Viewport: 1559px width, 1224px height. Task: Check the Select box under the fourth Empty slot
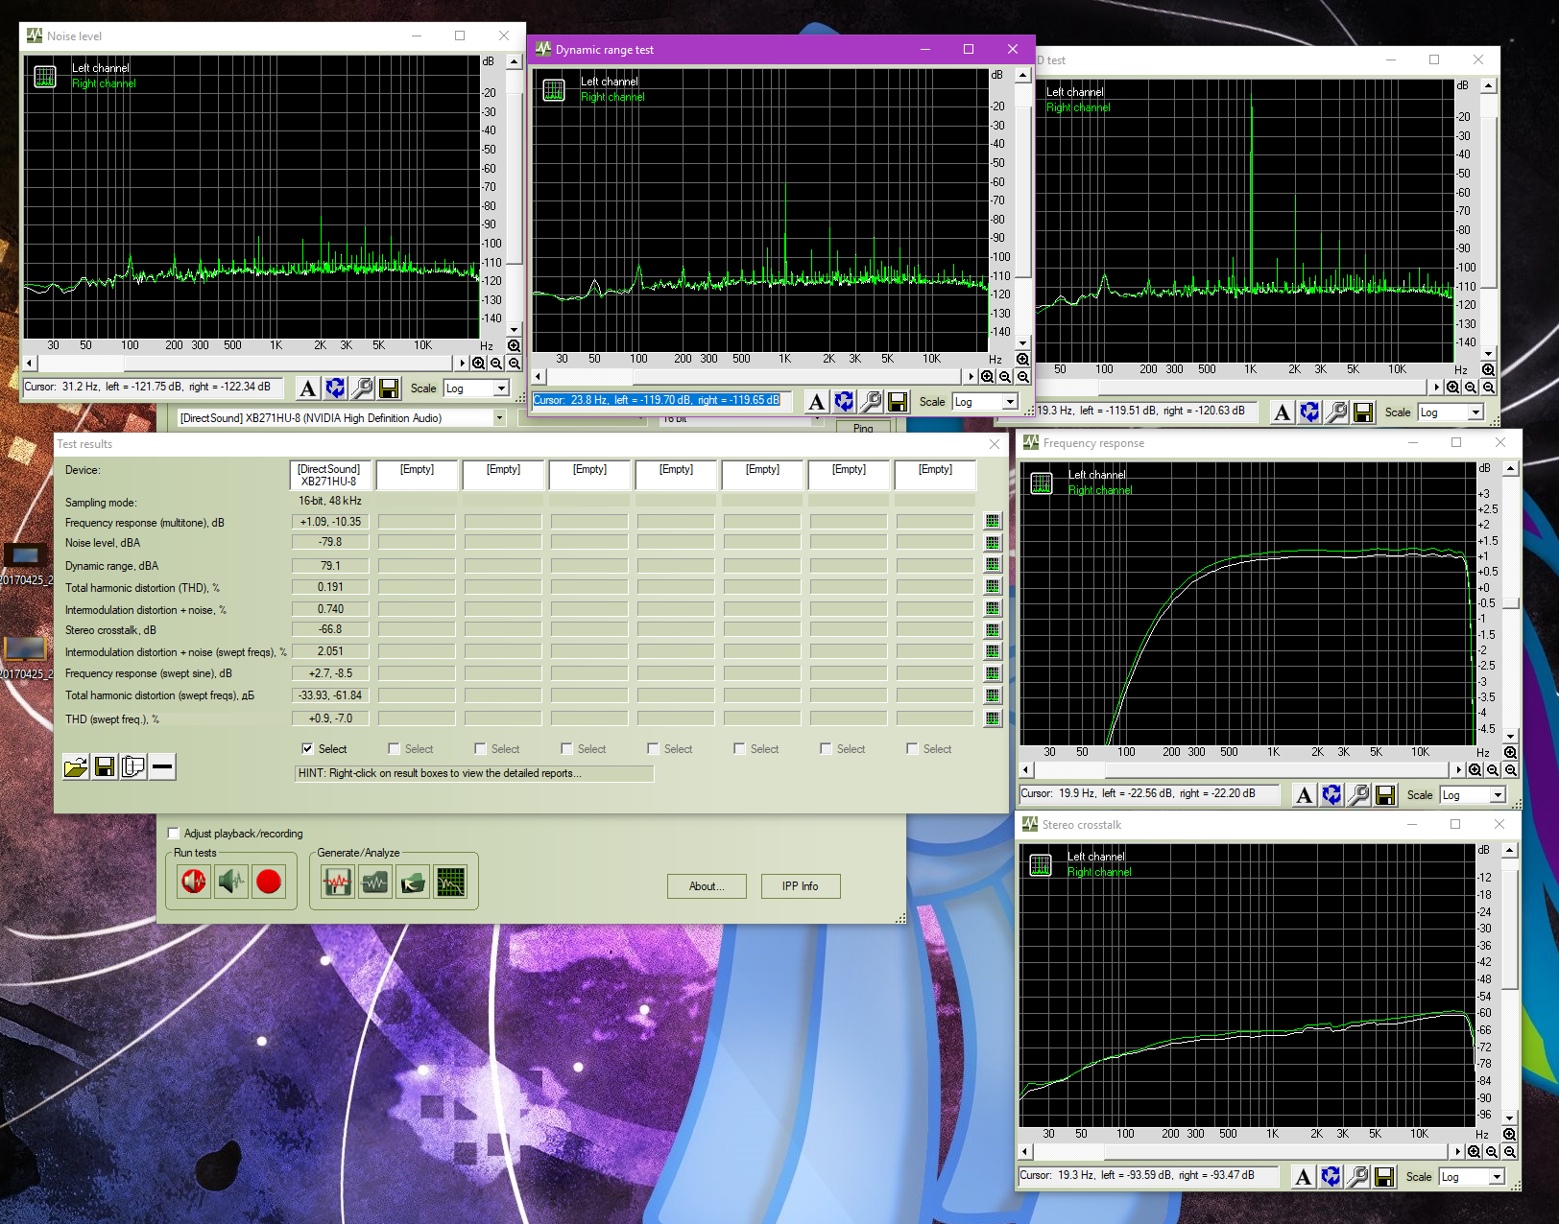[x=653, y=749]
